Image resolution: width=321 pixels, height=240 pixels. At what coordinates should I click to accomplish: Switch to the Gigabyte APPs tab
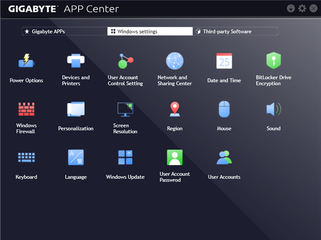pos(65,32)
